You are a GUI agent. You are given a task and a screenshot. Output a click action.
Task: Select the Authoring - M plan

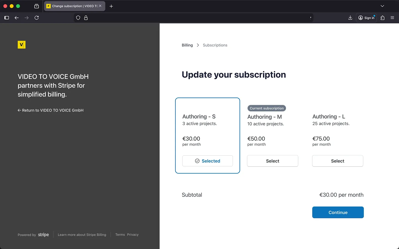point(272,161)
